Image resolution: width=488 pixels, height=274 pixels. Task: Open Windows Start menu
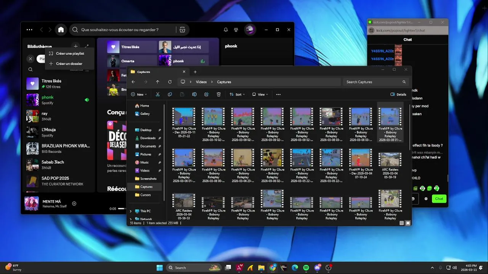[x=159, y=268]
